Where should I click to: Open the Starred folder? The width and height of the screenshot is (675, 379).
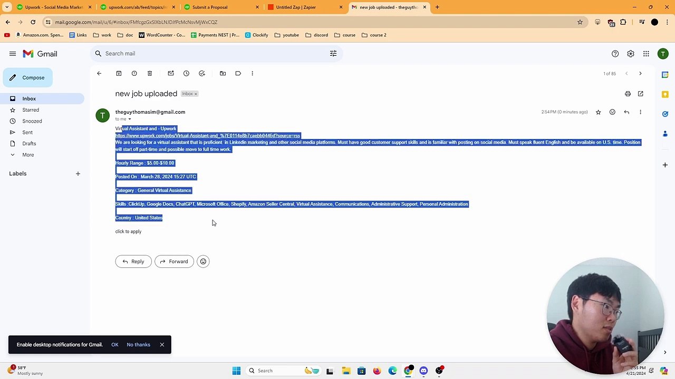(x=31, y=110)
